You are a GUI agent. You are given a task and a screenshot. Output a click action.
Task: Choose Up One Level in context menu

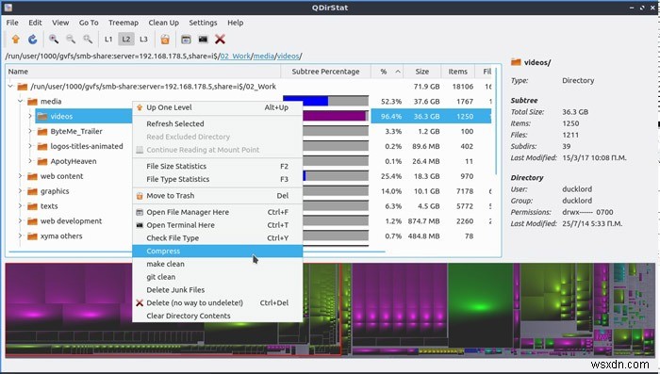pyautogui.click(x=217, y=107)
